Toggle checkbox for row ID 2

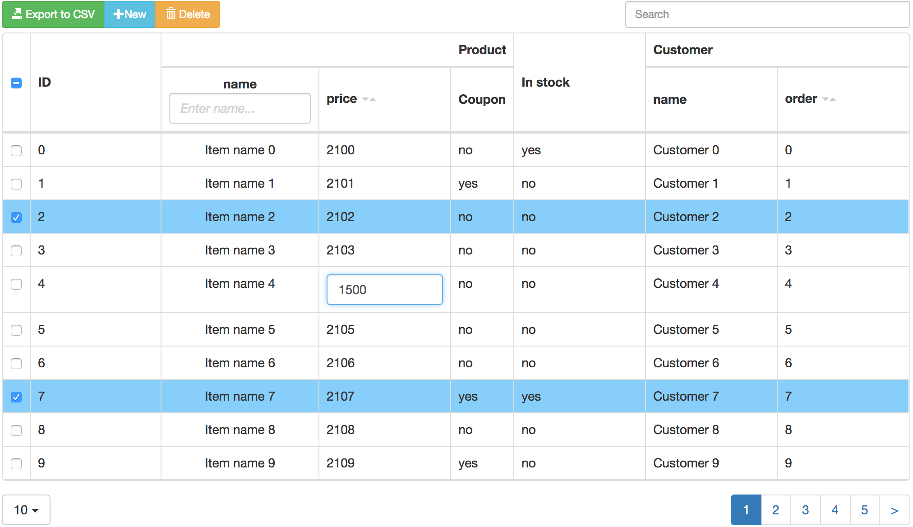click(x=16, y=217)
